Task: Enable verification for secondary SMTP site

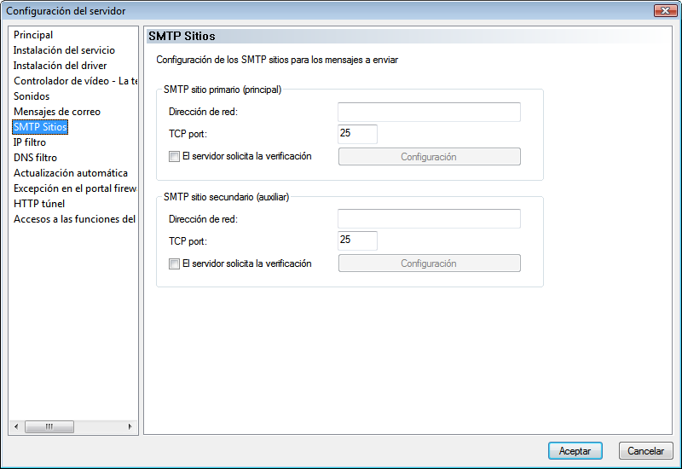Action: click(x=174, y=264)
